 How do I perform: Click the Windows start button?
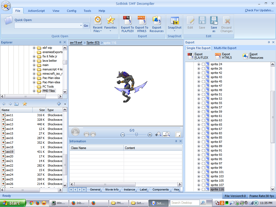(13, 203)
